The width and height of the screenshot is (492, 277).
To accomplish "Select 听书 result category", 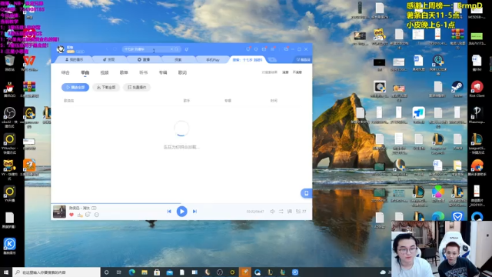I will [144, 72].
